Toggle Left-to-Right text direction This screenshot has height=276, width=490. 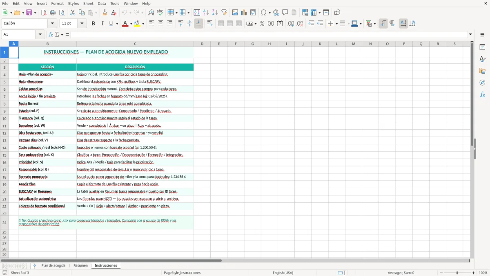383,24
